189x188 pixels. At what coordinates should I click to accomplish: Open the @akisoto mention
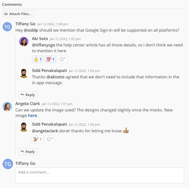point(55,77)
